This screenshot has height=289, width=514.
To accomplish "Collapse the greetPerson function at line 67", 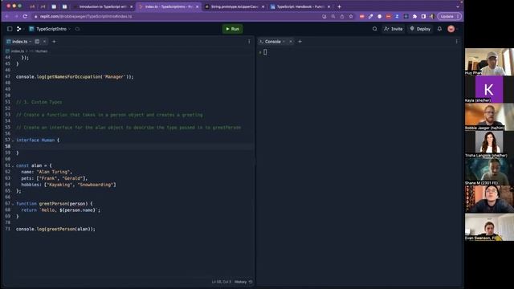I will pyautogui.click(x=13, y=204).
